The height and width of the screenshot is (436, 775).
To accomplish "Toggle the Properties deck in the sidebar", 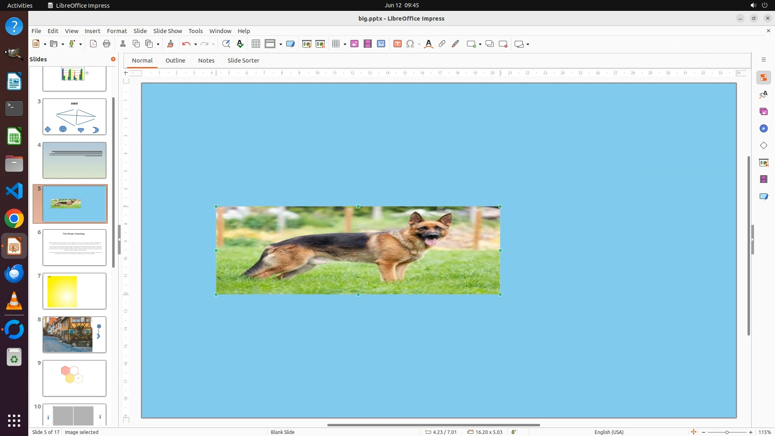I will tap(763, 78).
